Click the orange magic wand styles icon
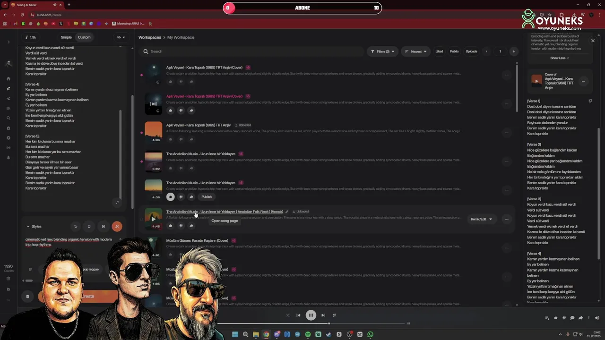The height and width of the screenshot is (340, 605). (x=117, y=226)
